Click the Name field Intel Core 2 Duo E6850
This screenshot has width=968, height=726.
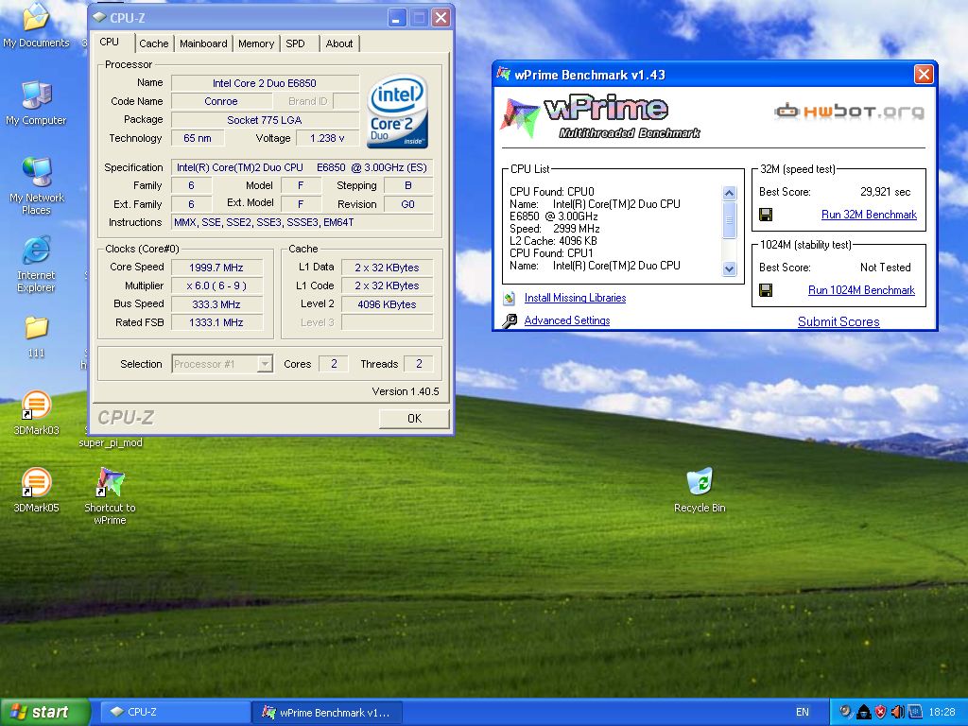265,83
